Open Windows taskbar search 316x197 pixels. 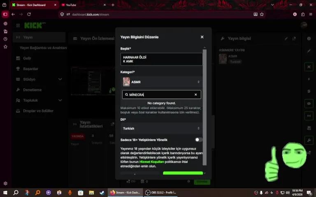pos(16,192)
